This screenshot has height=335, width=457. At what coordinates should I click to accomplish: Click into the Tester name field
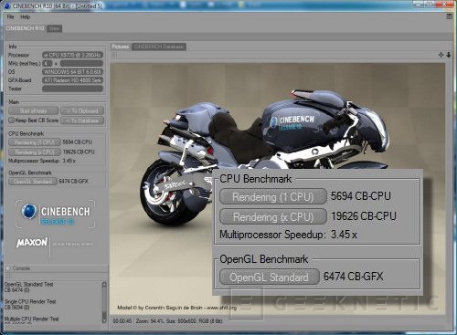coord(72,89)
